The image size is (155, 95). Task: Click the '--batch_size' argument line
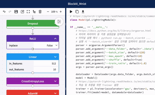pos(110,53)
